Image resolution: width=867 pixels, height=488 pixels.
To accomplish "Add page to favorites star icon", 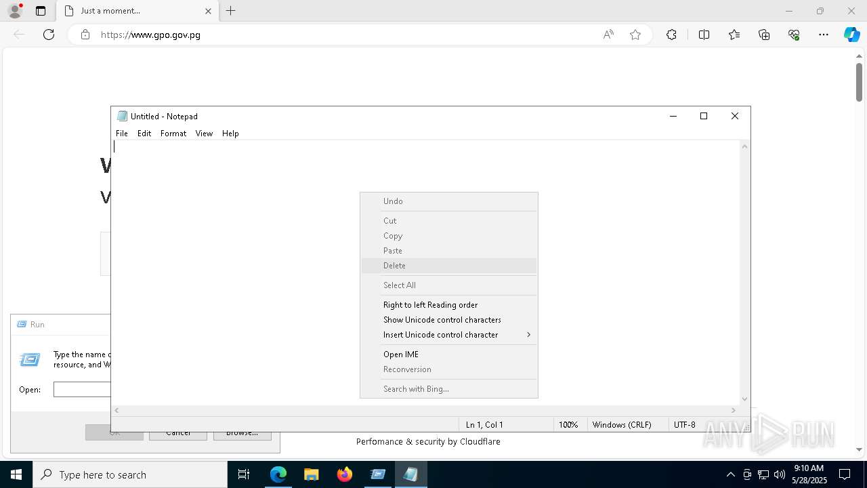I will (x=635, y=35).
